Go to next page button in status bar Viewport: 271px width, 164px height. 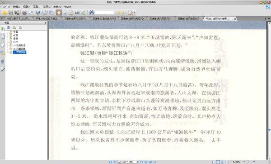coord(141,162)
